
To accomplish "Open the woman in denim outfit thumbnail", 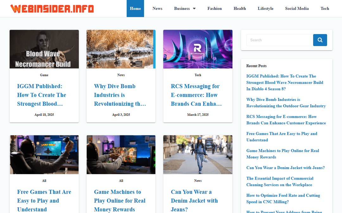I will 198,155.
